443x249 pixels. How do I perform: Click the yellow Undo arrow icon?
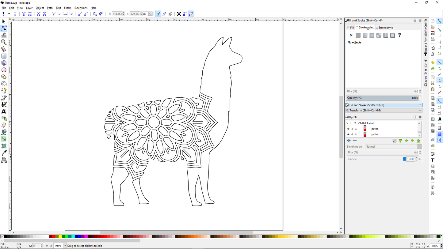pos(433,62)
